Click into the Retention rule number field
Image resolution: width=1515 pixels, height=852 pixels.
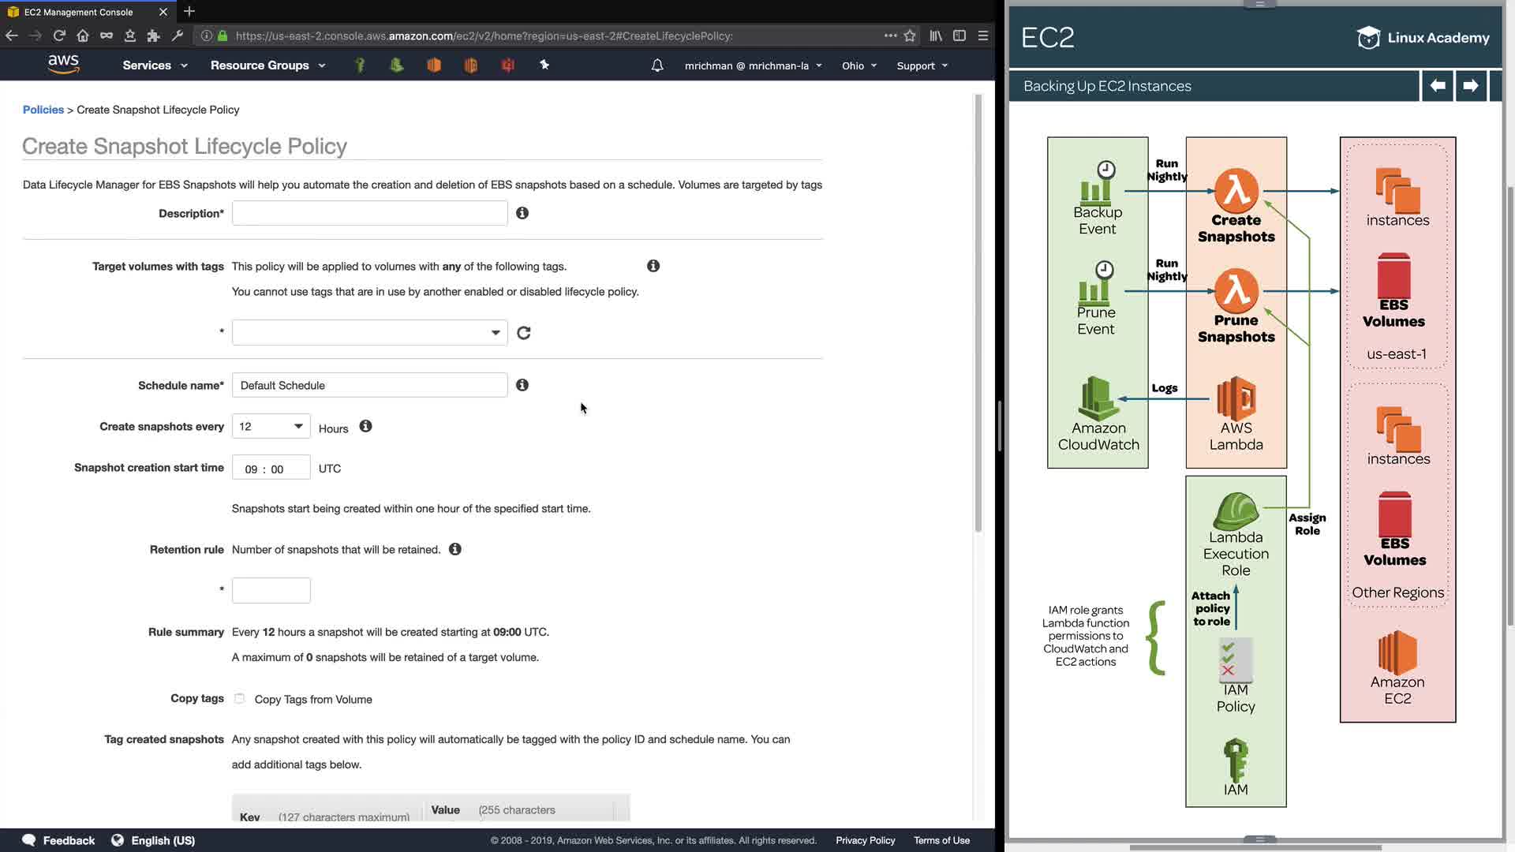click(271, 590)
